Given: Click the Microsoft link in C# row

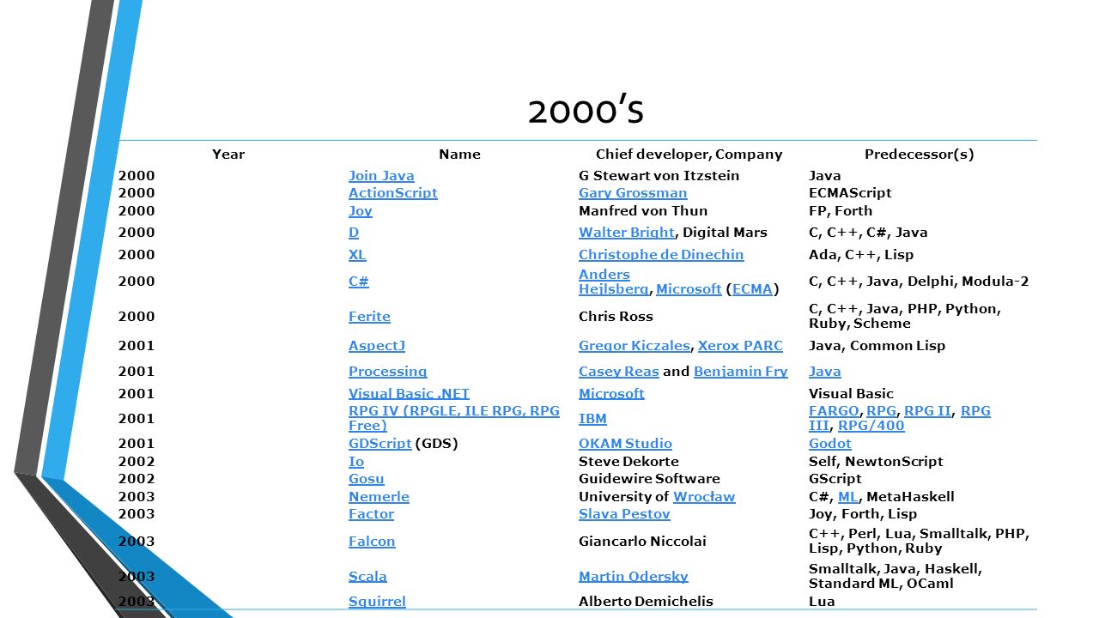Looking at the screenshot, I should pos(689,289).
